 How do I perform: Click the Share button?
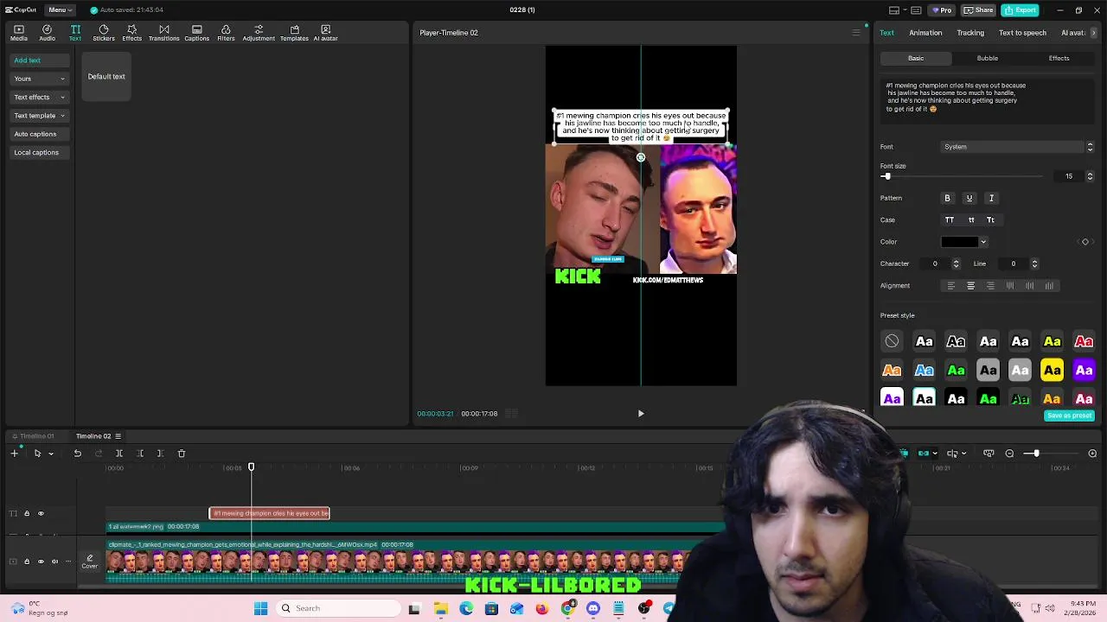pyautogui.click(x=979, y=10)
